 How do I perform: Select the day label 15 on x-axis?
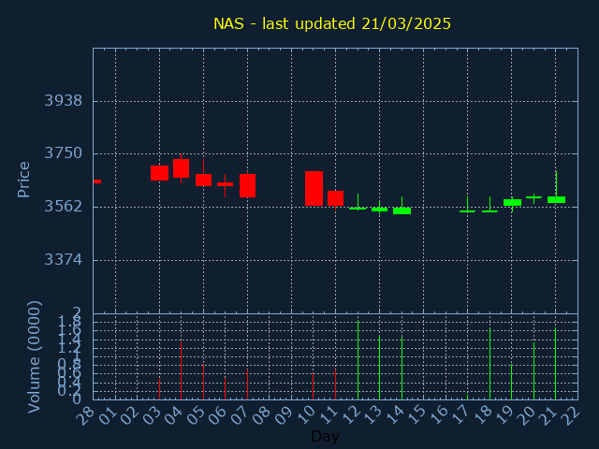pos(416,414)
